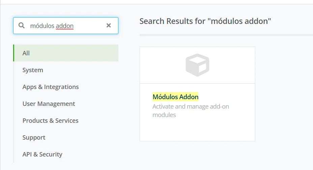
Task: Click the magnifying glass search icon
Action: [22, 25]
